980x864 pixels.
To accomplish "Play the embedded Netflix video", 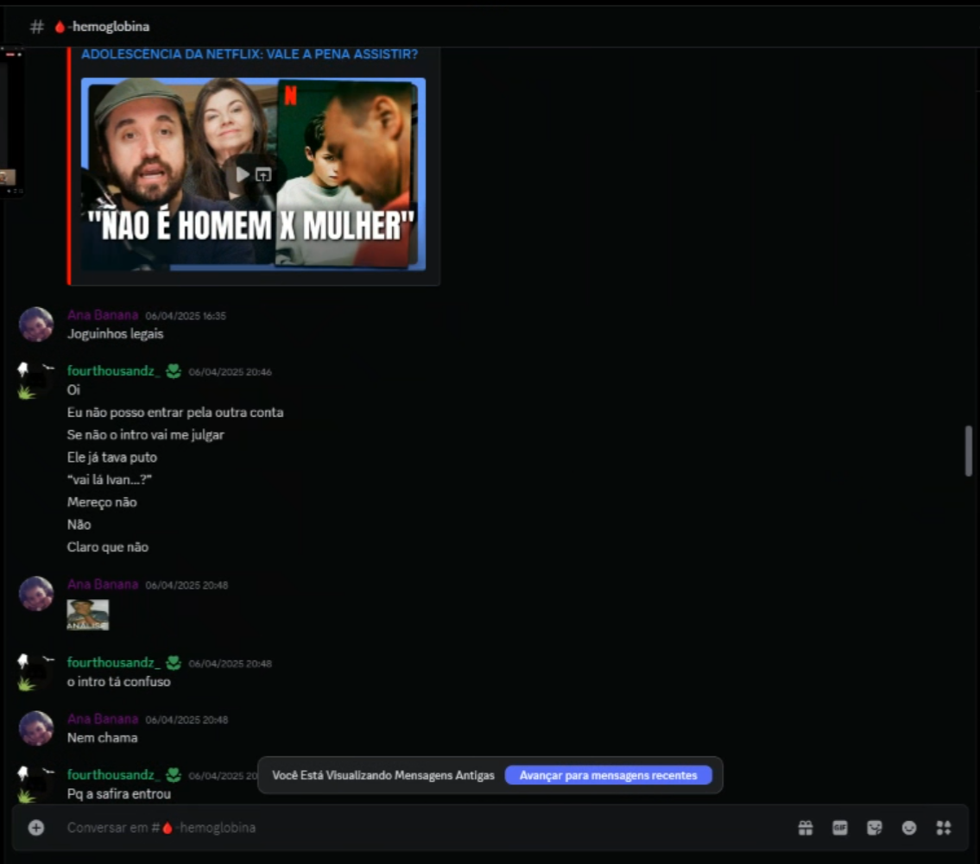I will [x=243, y=175].
